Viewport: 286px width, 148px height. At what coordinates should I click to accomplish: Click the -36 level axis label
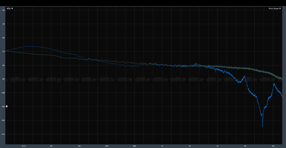[3, 10]
